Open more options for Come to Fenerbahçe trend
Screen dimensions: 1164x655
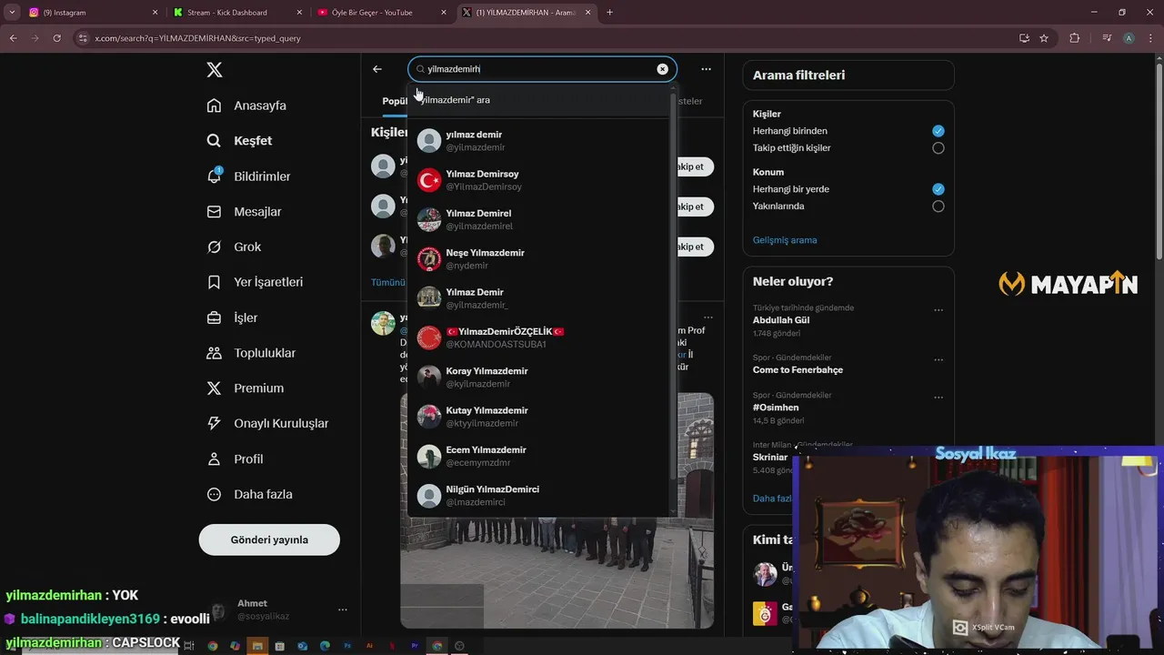[x=938, y=360]
